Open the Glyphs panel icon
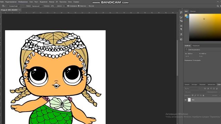 coord(181,34)
